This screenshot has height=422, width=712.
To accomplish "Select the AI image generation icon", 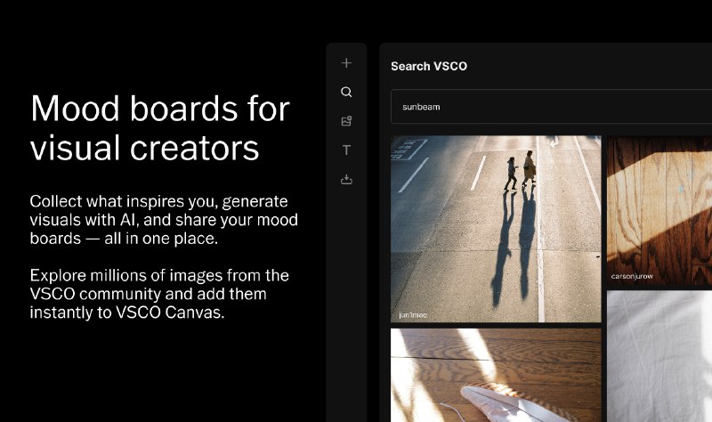I will pos(346,121).
